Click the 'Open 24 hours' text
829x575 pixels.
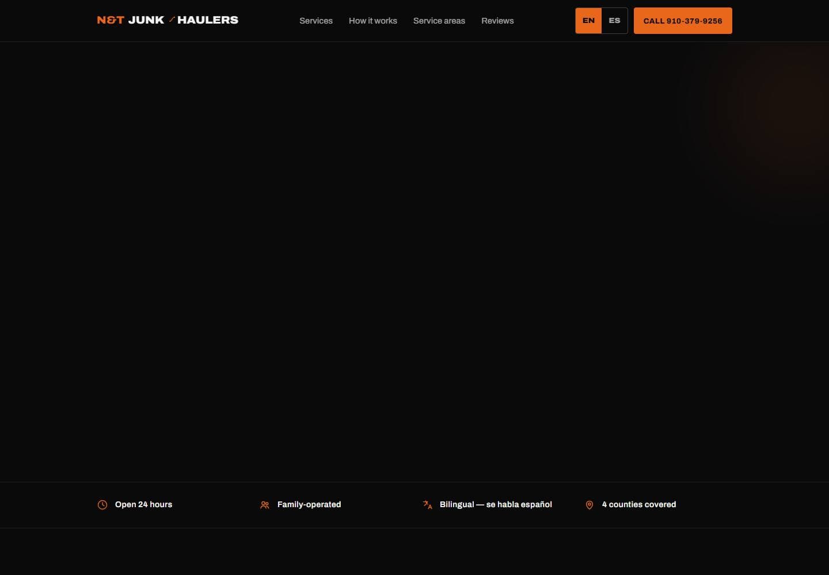143,504
